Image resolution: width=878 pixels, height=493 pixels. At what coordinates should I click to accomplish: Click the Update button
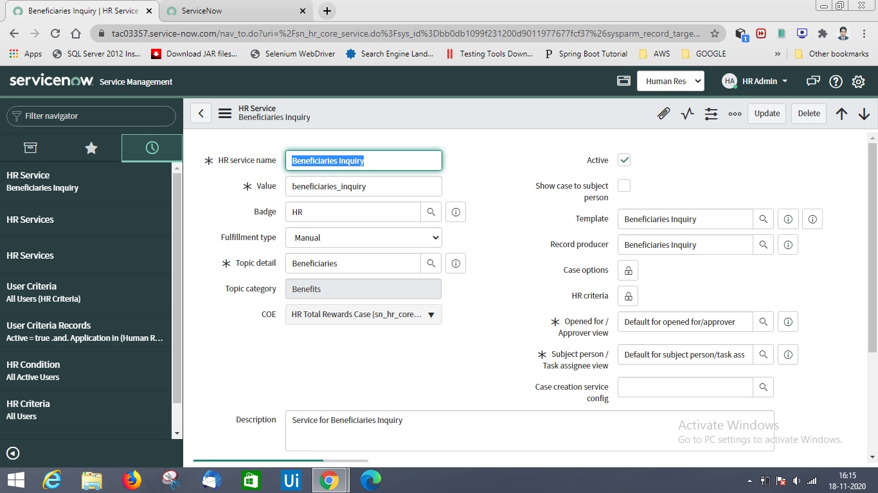[767, 114]
